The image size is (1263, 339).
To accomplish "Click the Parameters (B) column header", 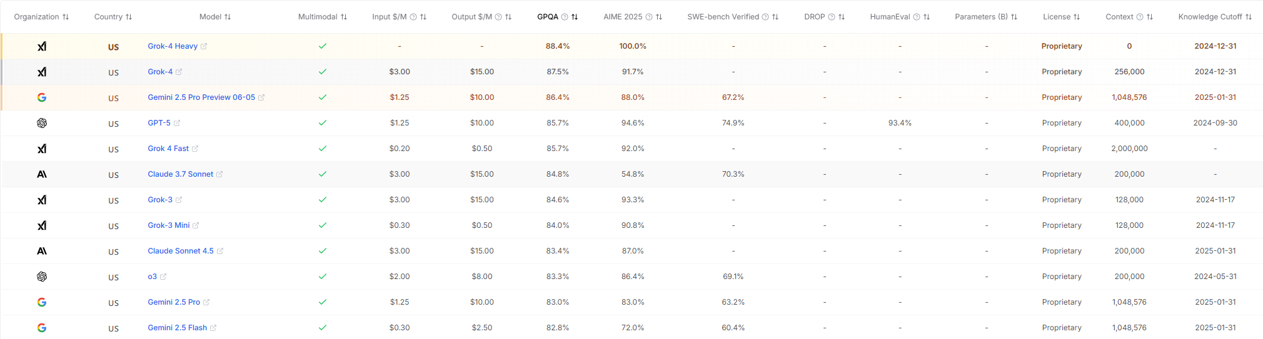I will pyautogui.click(x=981, y=17).
